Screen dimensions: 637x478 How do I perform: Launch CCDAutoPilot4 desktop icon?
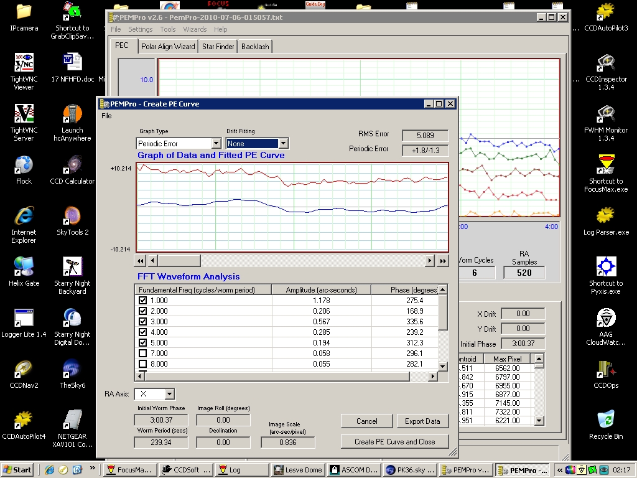(x=24, y=424)
